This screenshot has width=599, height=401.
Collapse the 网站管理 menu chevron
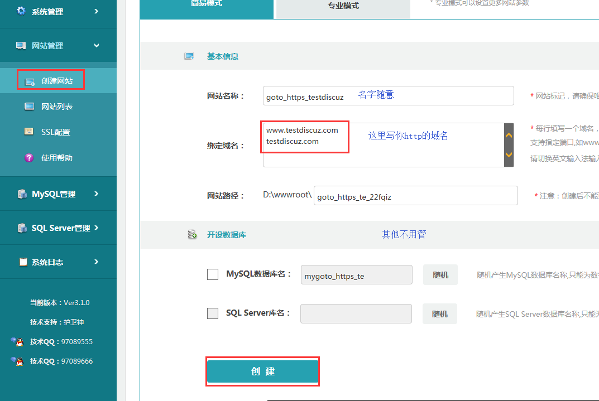pyautogui.click(x=97, y=46)
